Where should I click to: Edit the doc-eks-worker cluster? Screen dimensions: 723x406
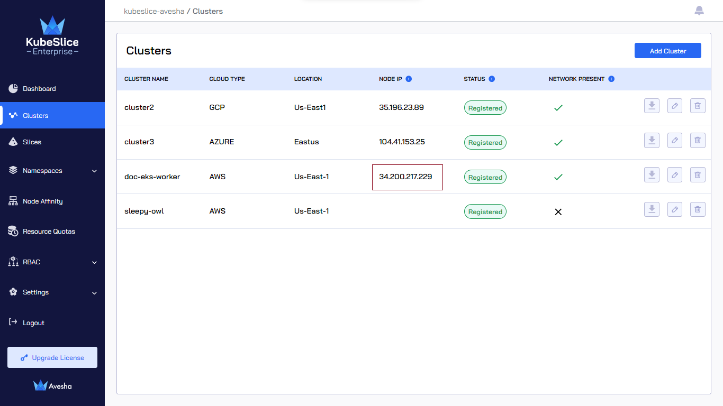[675, 175]
